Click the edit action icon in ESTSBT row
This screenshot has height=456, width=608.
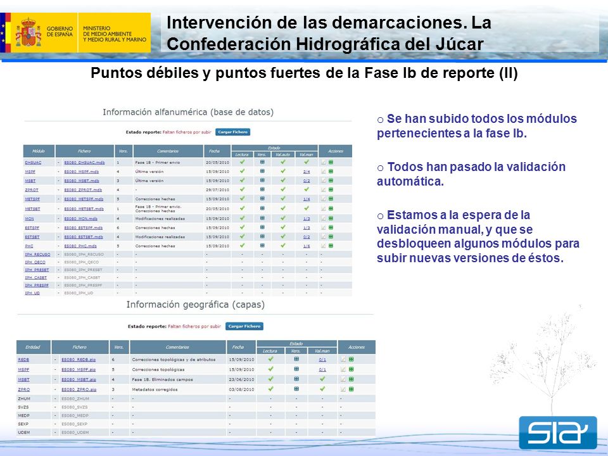[x=324, y=236]
